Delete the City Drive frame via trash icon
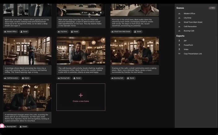The image size is (218, 135). click(101, 13)
